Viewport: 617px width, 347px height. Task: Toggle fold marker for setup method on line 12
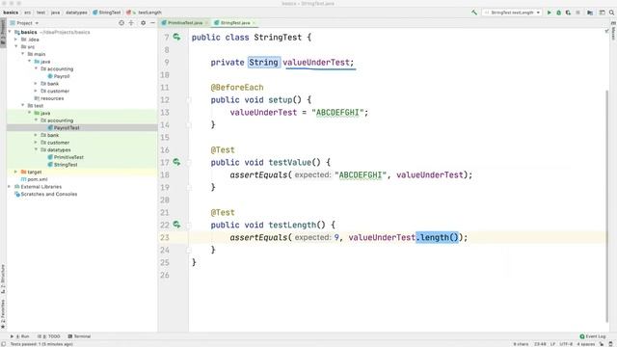[189, 100]
